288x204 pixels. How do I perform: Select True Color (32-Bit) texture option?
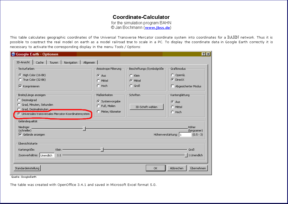[32, 80]
